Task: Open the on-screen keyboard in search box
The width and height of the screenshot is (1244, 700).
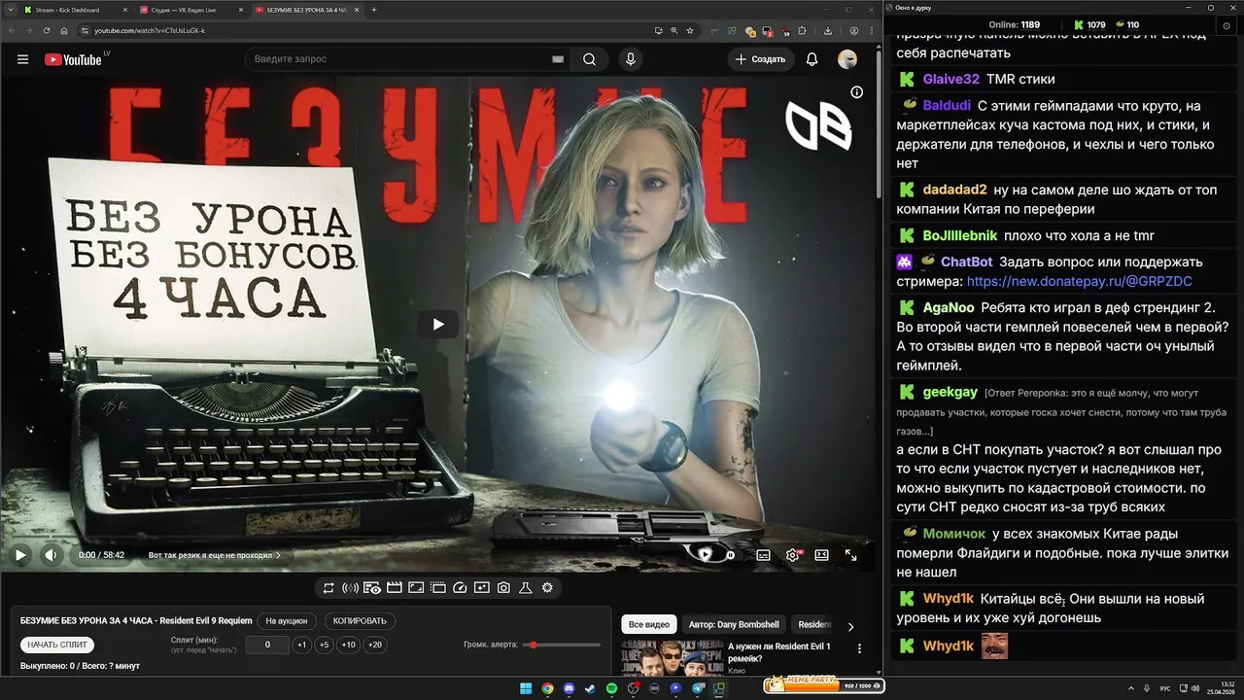Action: click(x=558, y=59)
